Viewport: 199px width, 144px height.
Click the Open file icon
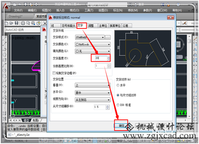(x=11, y=23)
